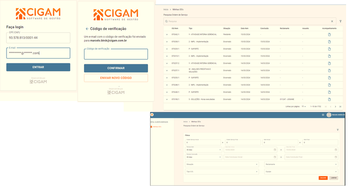Jump to first page of results
This screenshot has height=186, width=348.
[x=326, y=107]
